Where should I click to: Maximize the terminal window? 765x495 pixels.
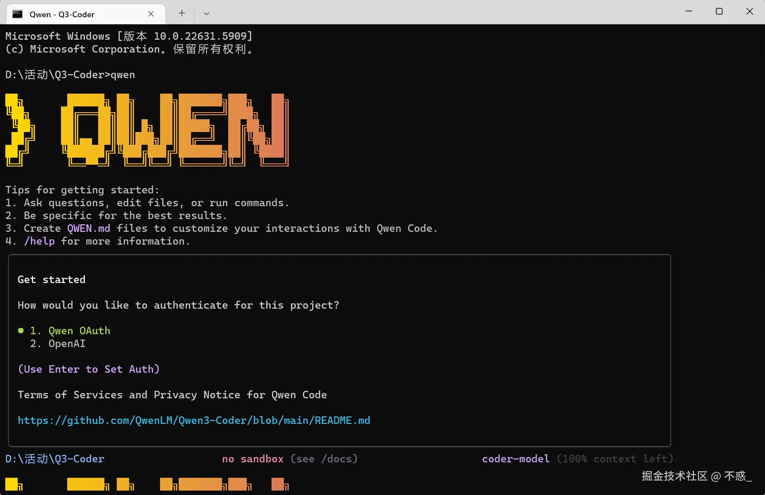(x=719, y=11)
